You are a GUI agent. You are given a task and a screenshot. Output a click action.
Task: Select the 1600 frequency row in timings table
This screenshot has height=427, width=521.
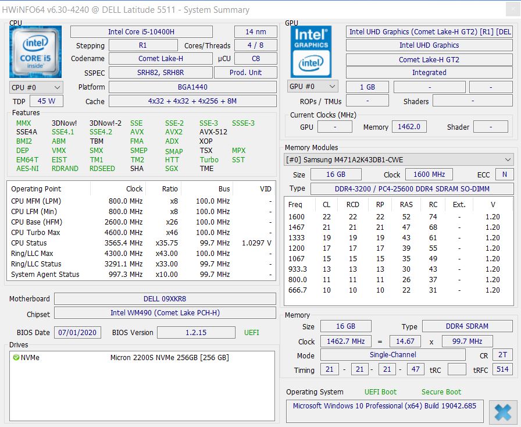[x=399, y=217]
